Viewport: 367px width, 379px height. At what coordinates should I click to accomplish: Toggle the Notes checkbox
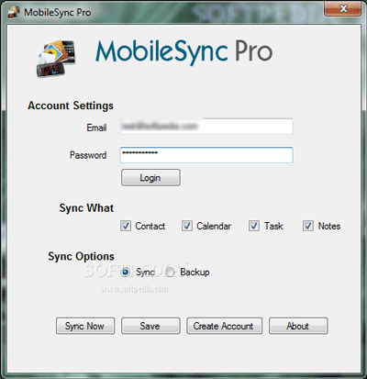308,226
